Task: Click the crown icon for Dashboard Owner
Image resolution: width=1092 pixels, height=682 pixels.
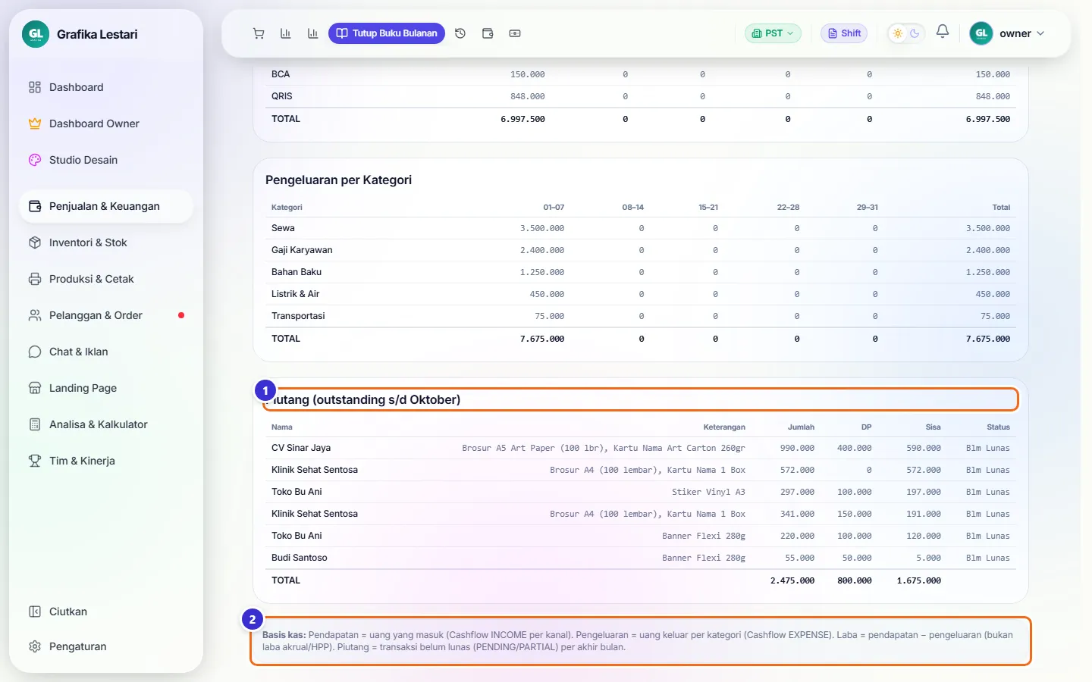Action: (x=35, y=124)
